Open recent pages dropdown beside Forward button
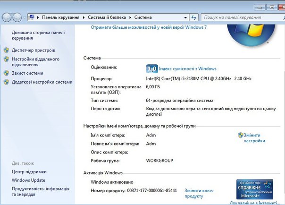285x205 pixels. click(25, 17)
